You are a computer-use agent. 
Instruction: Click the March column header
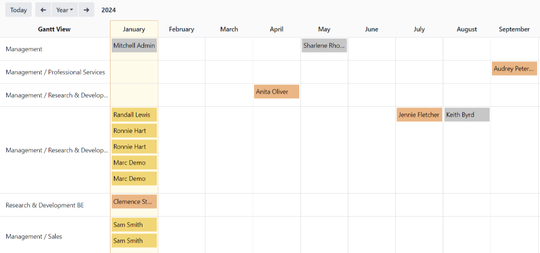(x=229, y=29)
